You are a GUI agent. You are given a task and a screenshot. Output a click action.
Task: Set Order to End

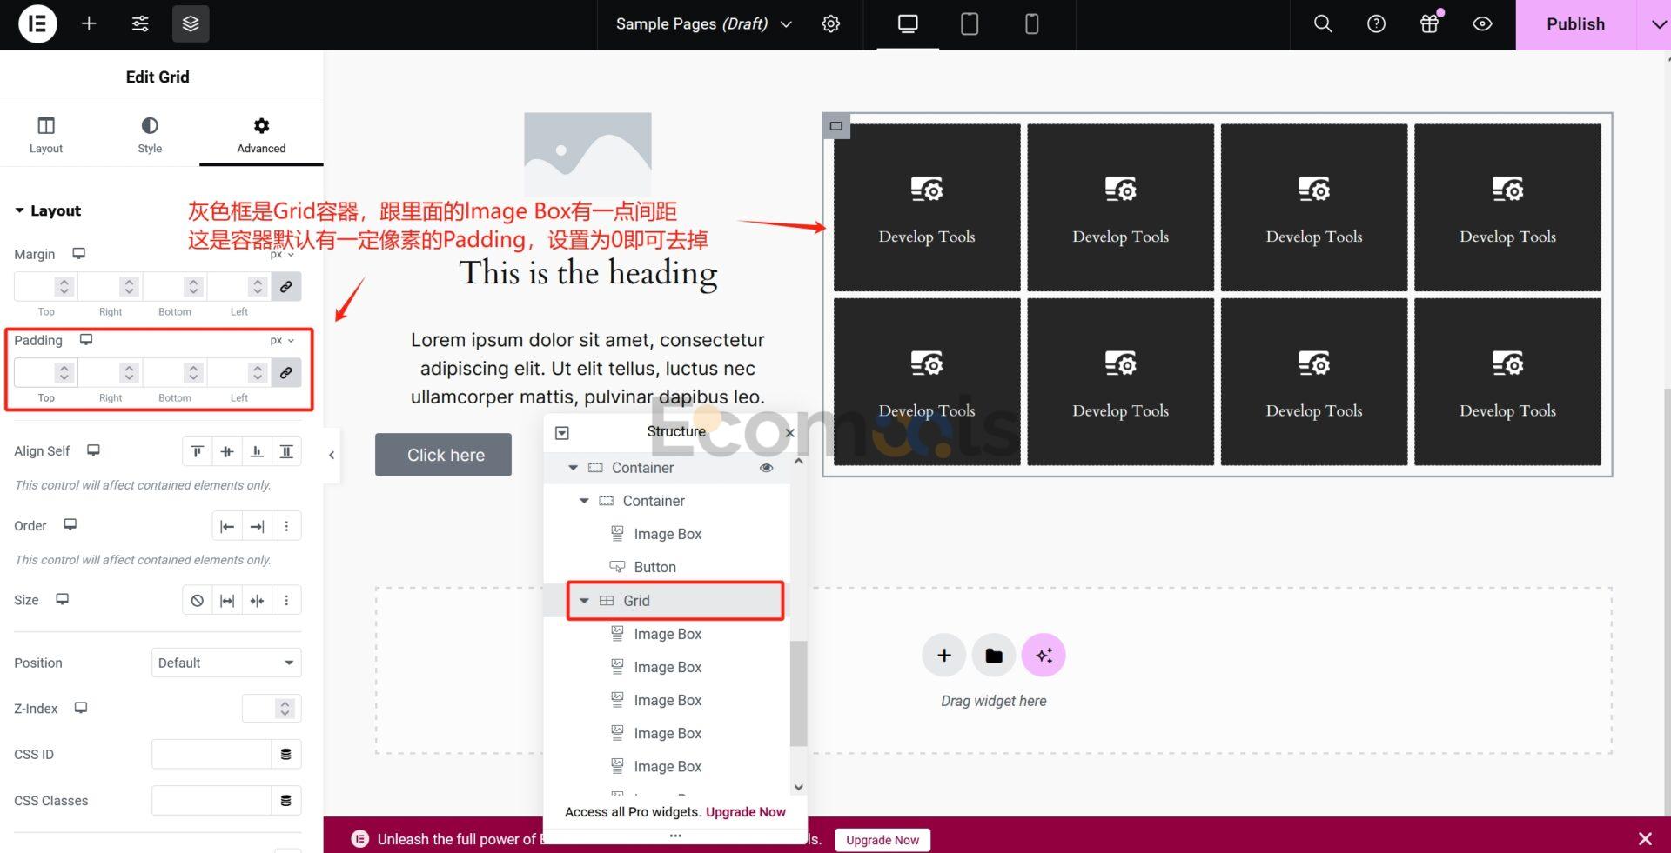coord(257,526)
